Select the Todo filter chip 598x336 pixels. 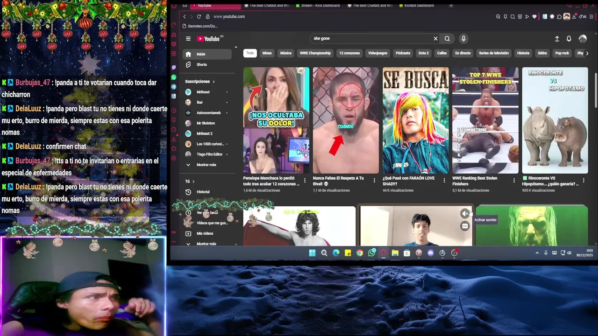(x=250, y=53)
